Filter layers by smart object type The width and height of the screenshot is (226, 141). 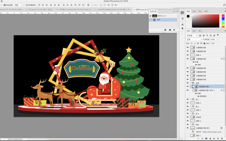(214, 36)
